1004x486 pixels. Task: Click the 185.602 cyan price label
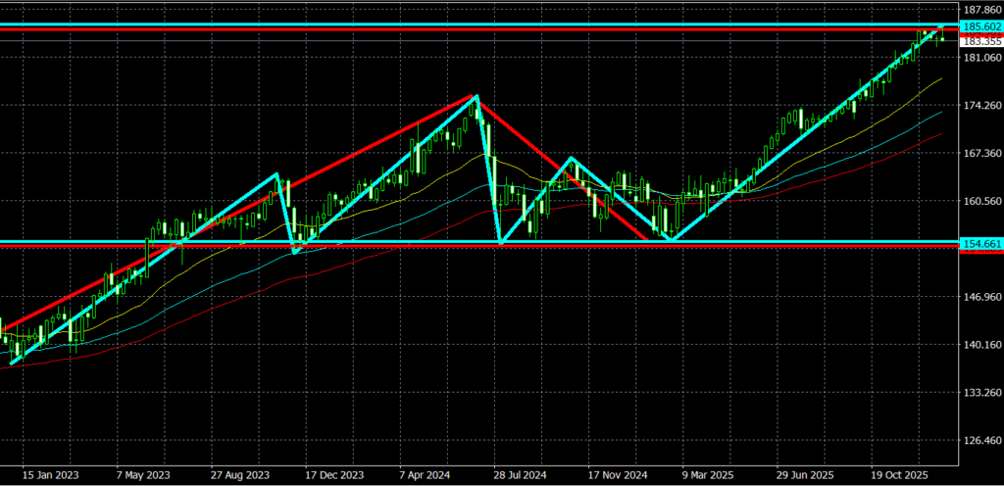click(980, 26)
